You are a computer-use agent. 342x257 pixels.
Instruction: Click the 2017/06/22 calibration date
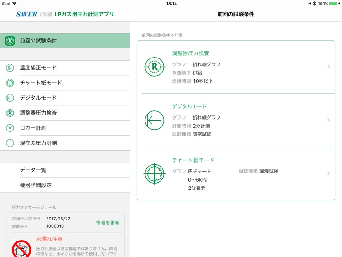point(58,219)
